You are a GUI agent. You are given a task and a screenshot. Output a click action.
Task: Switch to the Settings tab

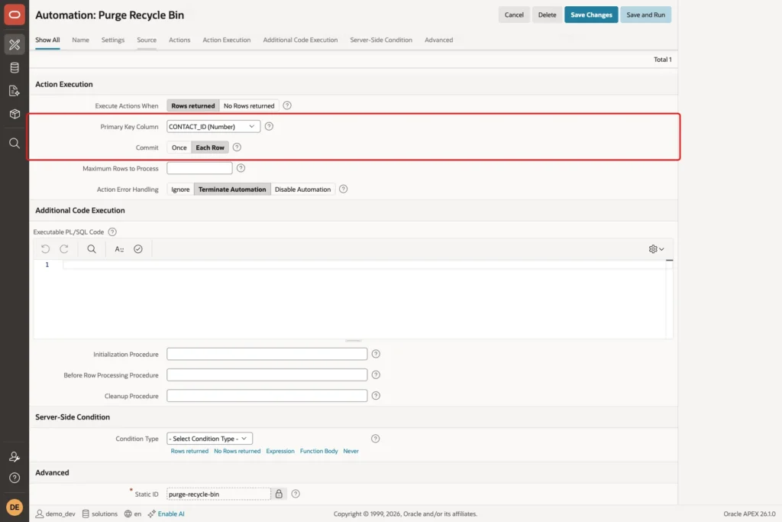pyautogui.click(x=113, y=40)
